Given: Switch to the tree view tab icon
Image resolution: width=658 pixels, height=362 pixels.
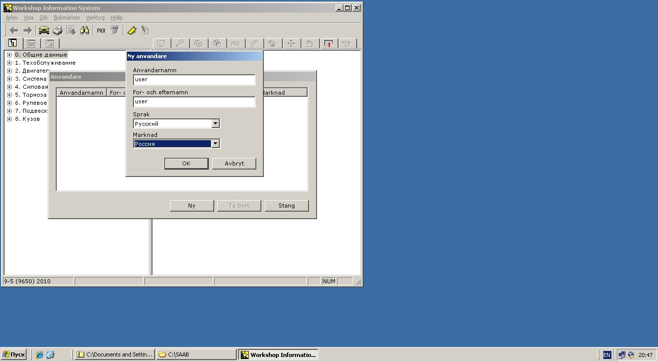Looking at the screenshot, I should [13, 43].
